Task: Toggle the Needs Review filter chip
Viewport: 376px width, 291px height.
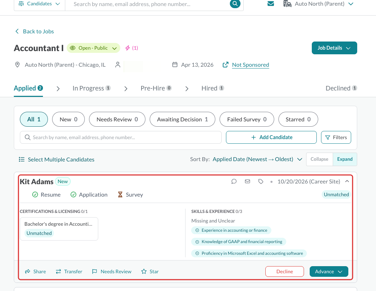Action: (117, 119)
